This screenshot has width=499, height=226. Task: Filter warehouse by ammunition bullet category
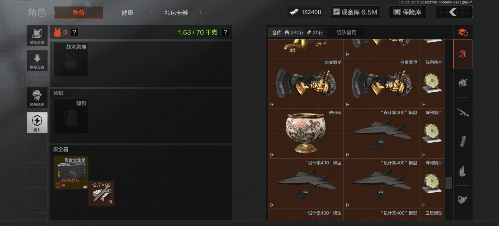pos(463,171)
